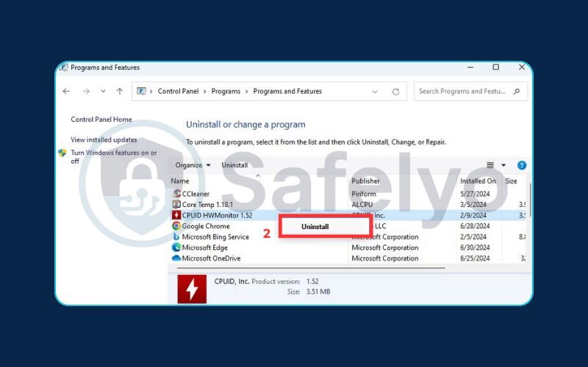Close the Programs and Features window
The height and width of the screenshot is (367, 588).
click(x=522, y=67)
